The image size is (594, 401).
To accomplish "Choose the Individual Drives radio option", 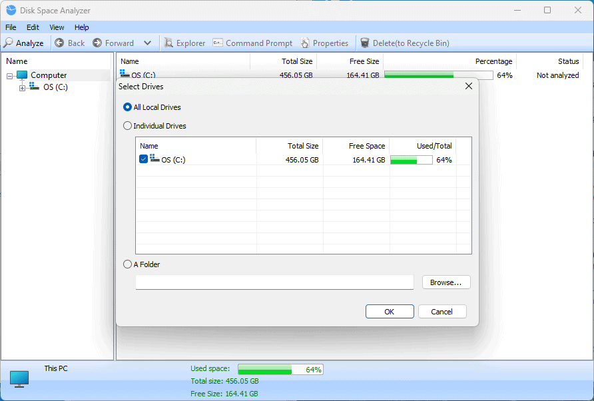I will (127, 126).
